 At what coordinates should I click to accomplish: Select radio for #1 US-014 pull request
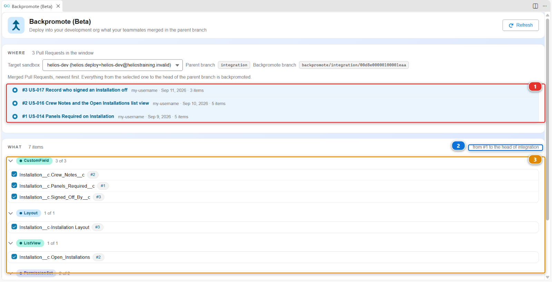coord(15,116)
